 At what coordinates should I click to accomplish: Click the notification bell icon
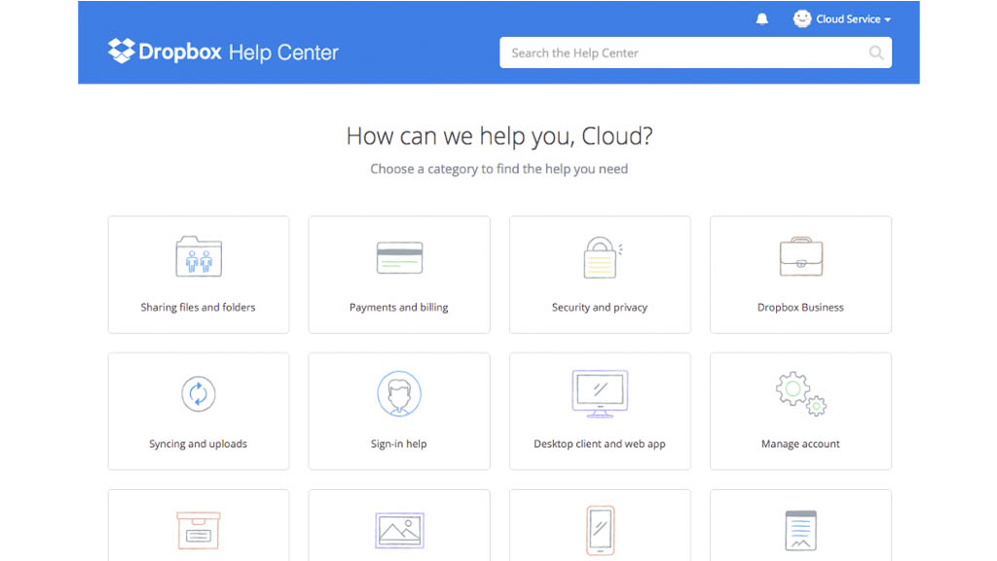tap(761, 18)
